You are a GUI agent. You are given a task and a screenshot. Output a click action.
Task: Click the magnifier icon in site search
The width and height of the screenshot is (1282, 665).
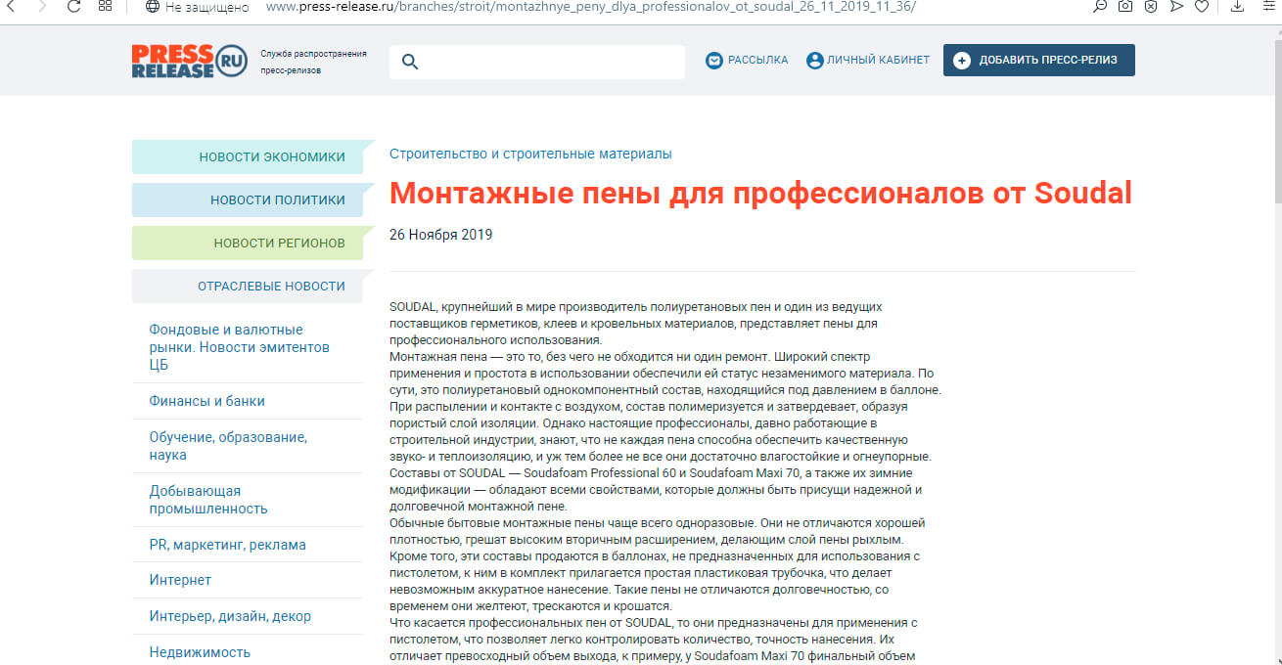click(410, 62)
